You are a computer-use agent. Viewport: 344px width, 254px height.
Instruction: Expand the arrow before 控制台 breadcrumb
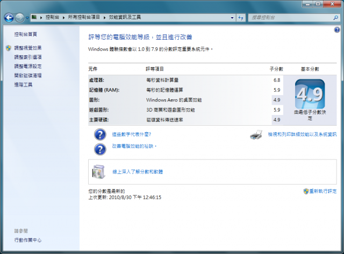tap(41, 18)
